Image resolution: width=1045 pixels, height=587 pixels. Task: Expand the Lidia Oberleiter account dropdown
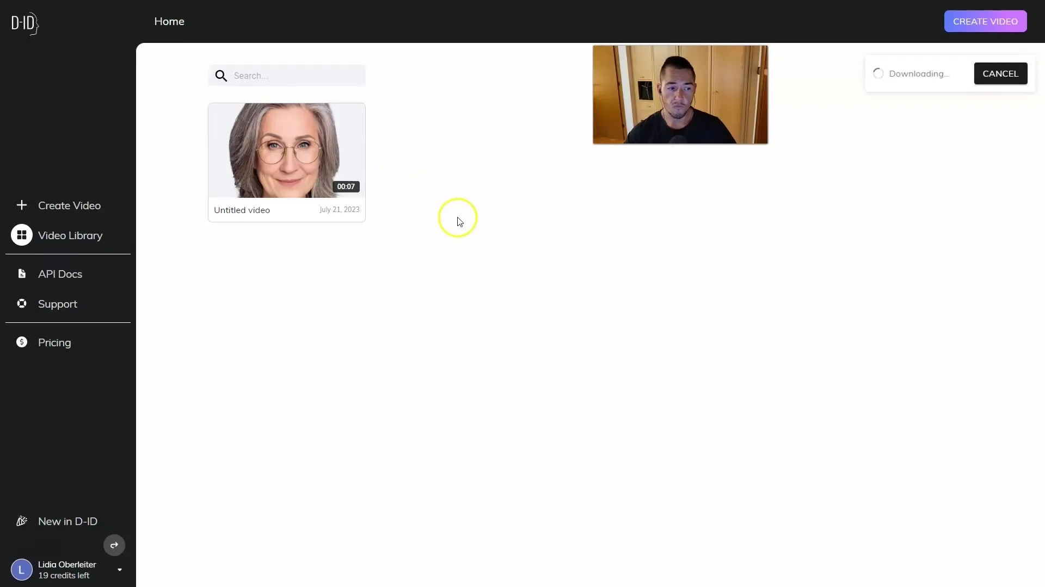point(119,569)
